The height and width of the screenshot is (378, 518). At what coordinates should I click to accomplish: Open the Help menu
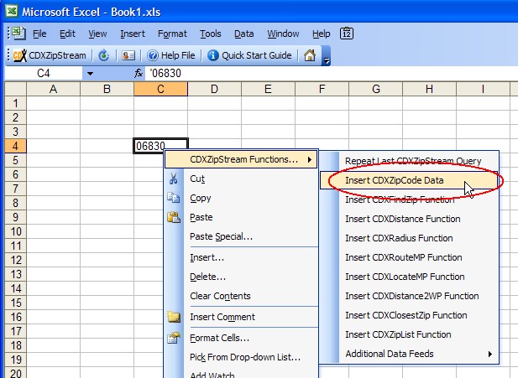pos(321,34)
